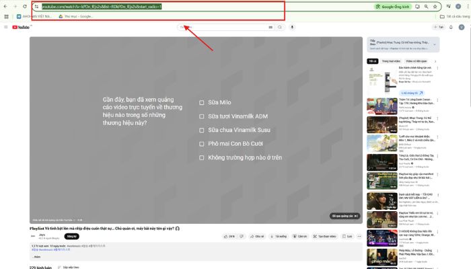Viewport: 471px width, 269px height.
Task: Click the ad's Liên hệ chúng tôi link
Action: [x=412, y=93]
